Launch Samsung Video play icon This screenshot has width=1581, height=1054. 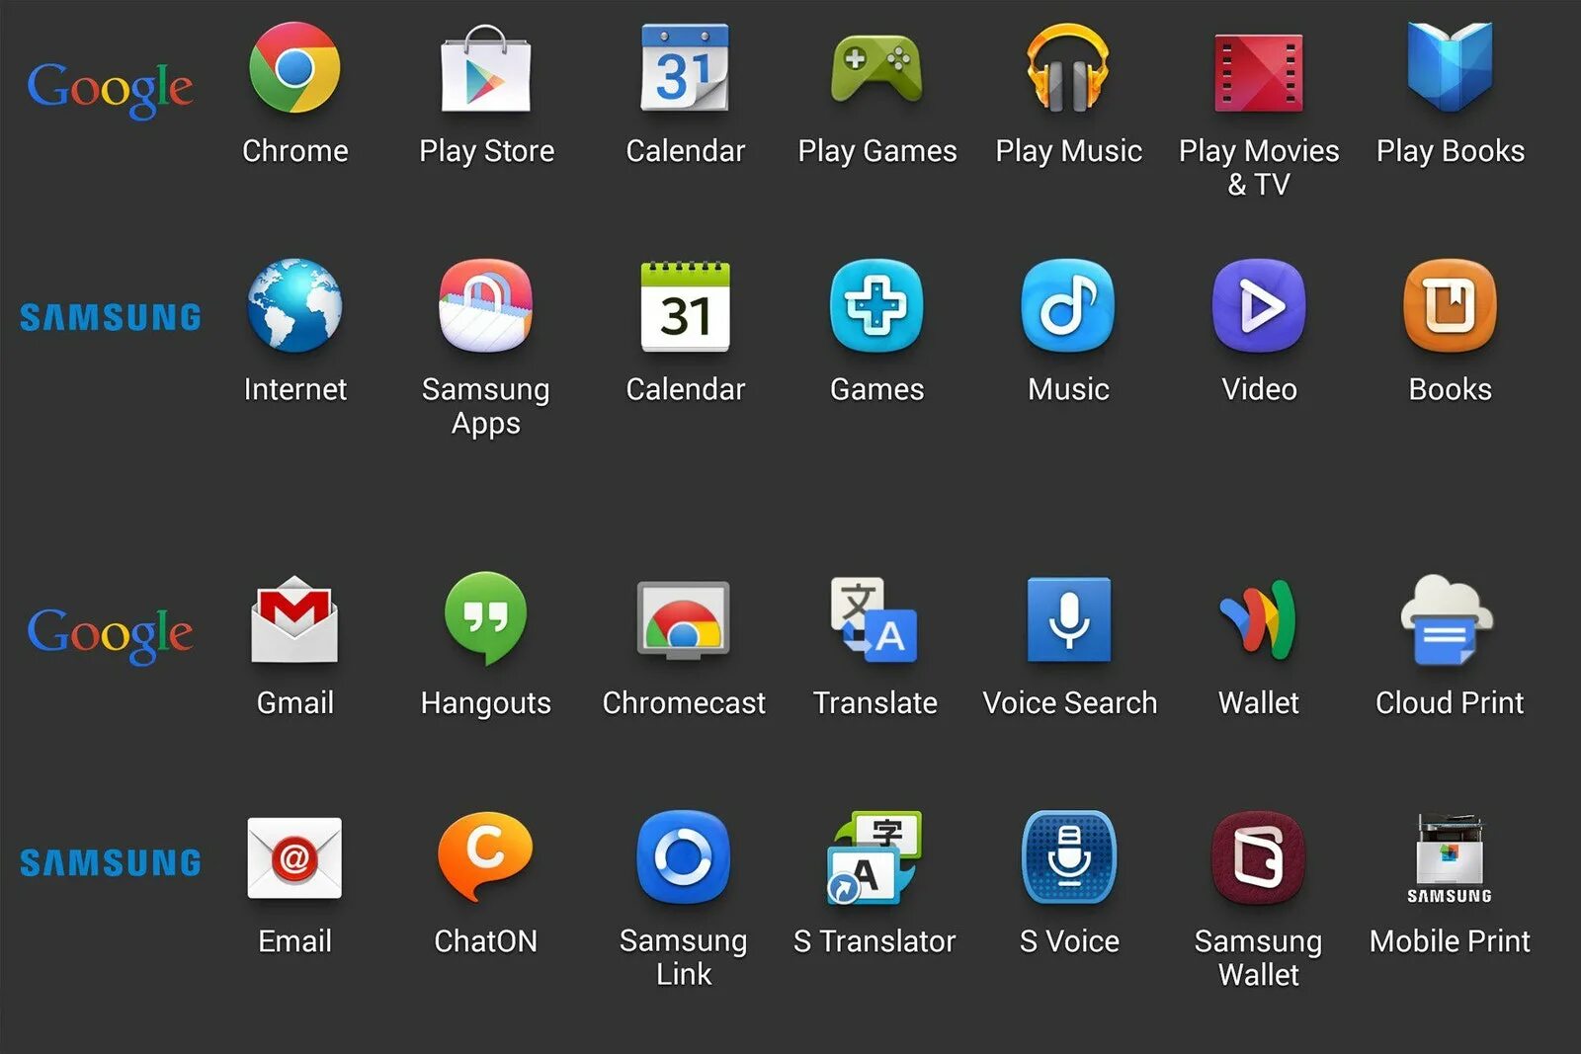click(x=1258, y=305)
